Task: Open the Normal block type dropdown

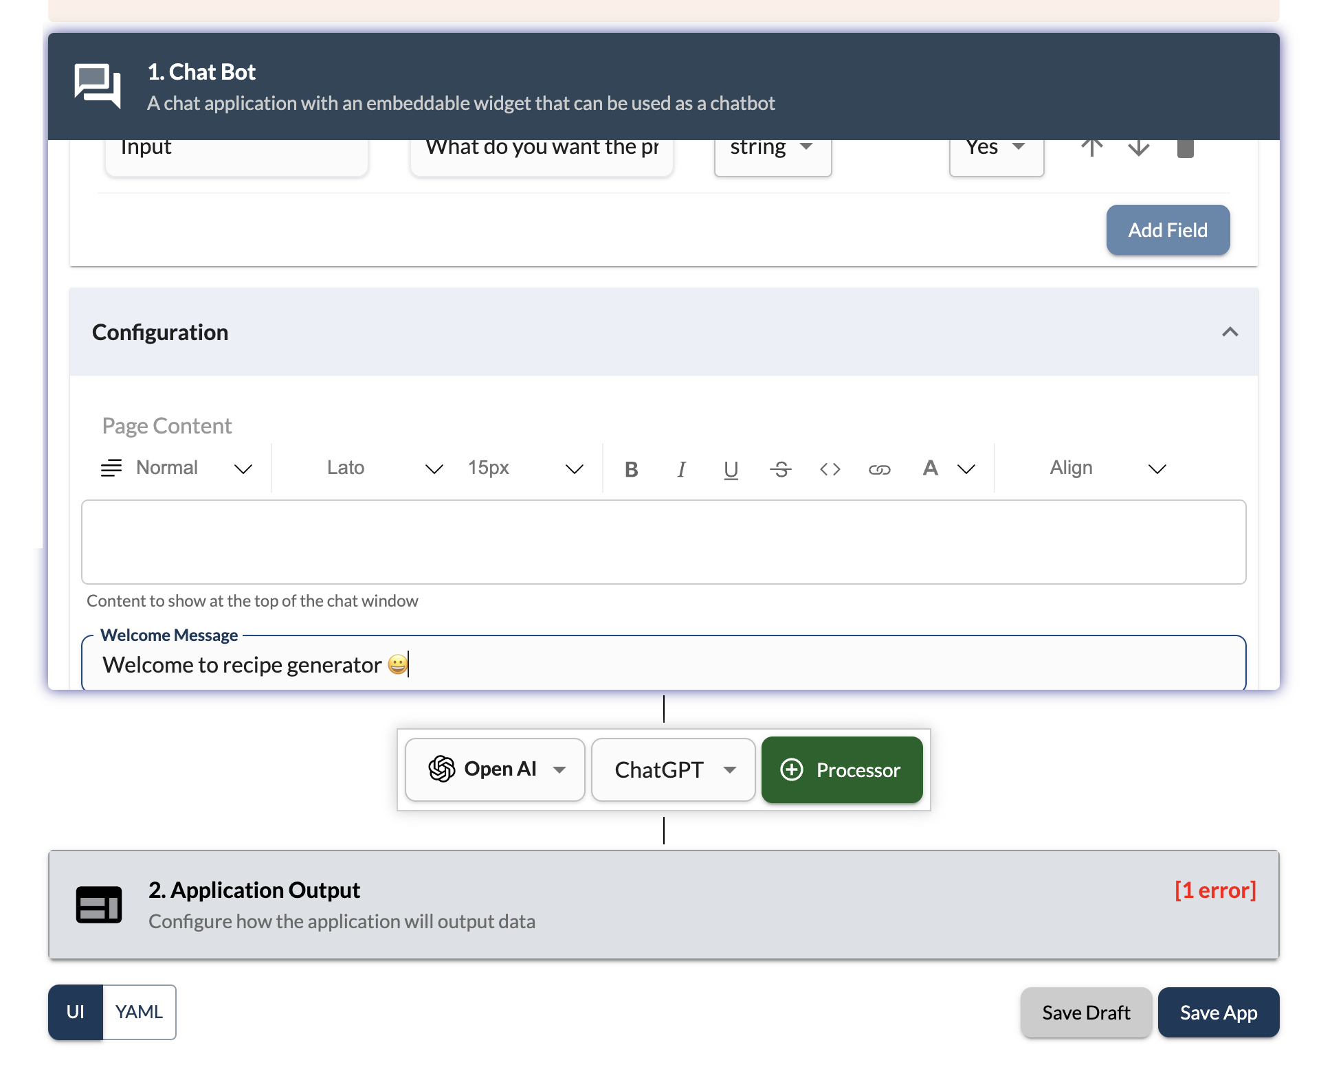Action: 177,468
